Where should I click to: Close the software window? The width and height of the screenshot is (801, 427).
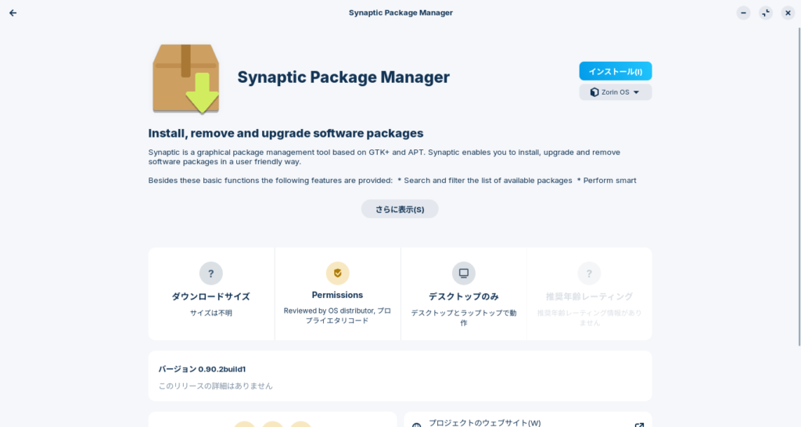coord(788,13)
